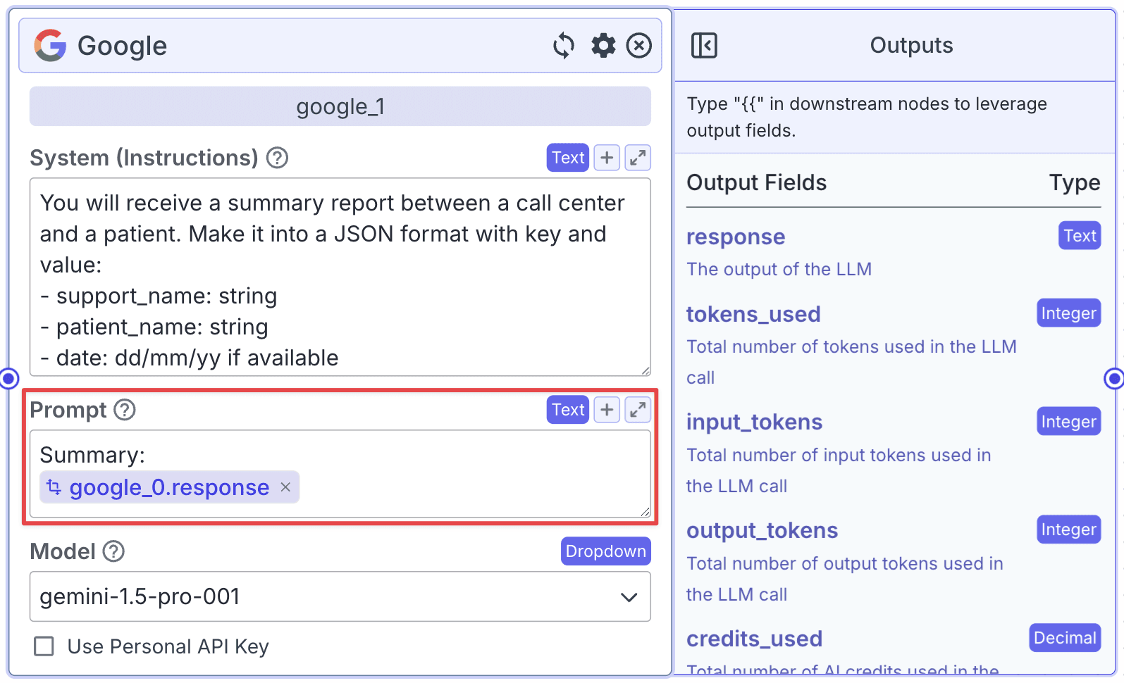The height and width of the screenshot is (683, 1124).
Task: Toggle the Use Personal API Key checkbox
Action: [x=44, y=646]
